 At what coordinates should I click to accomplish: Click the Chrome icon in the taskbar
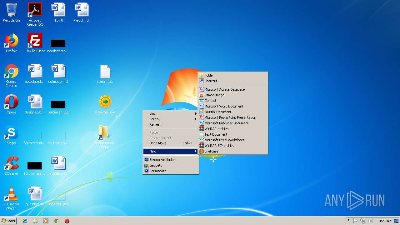pyautogui.click(x=56, y=221)
